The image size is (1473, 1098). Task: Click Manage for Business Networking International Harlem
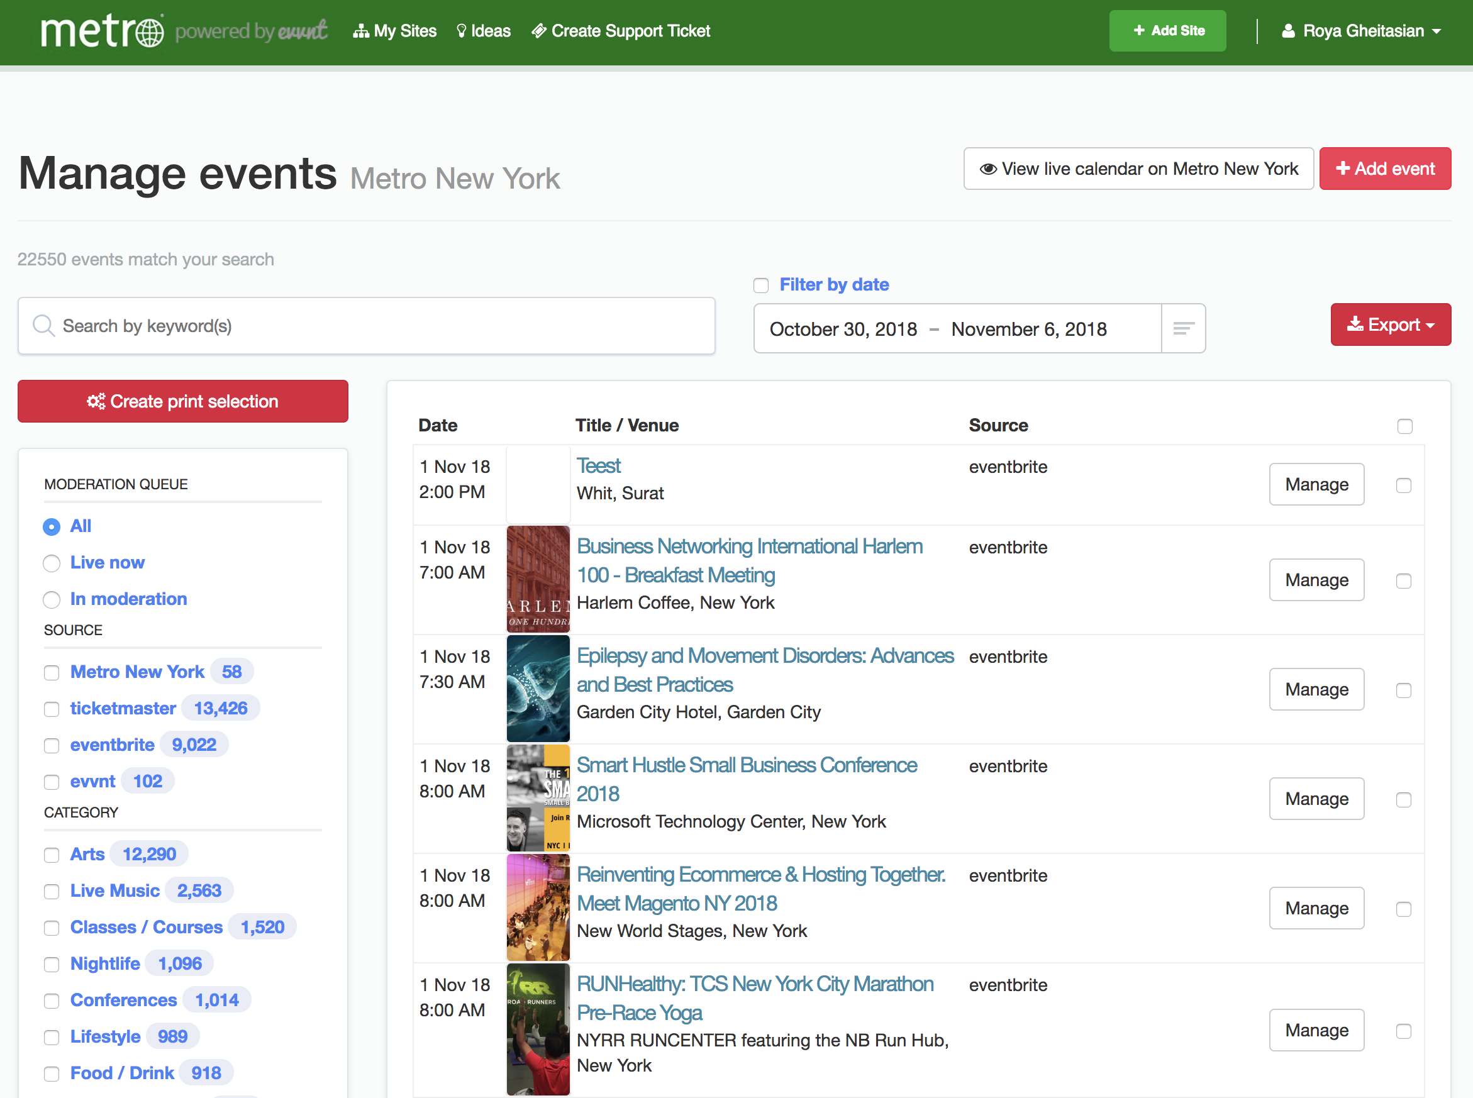click(1316, 580)
